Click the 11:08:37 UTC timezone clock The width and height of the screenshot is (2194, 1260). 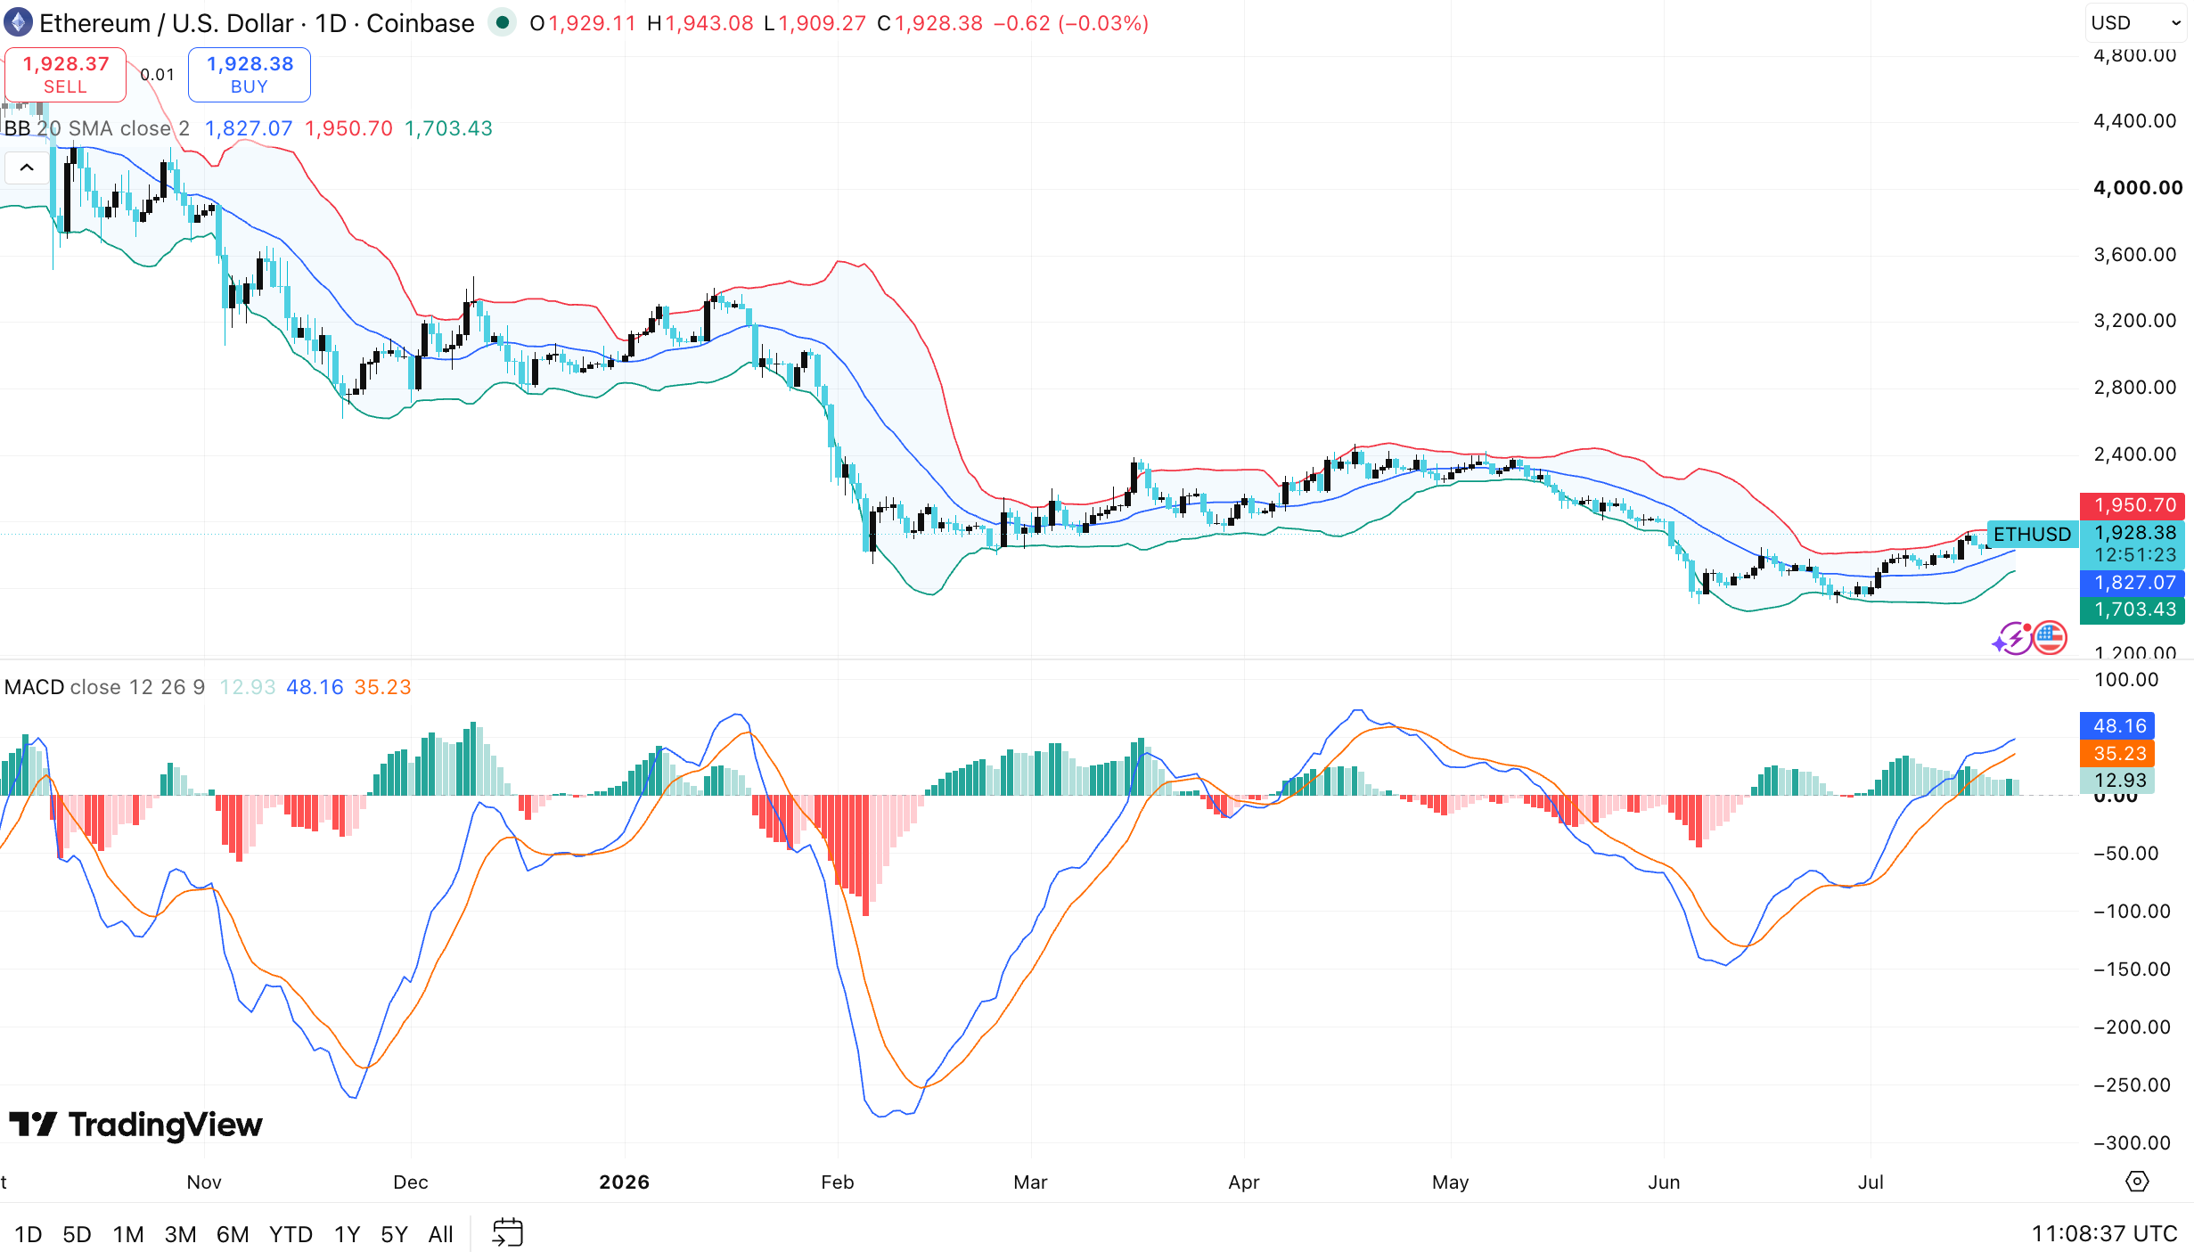[x=2104, y=1233]
